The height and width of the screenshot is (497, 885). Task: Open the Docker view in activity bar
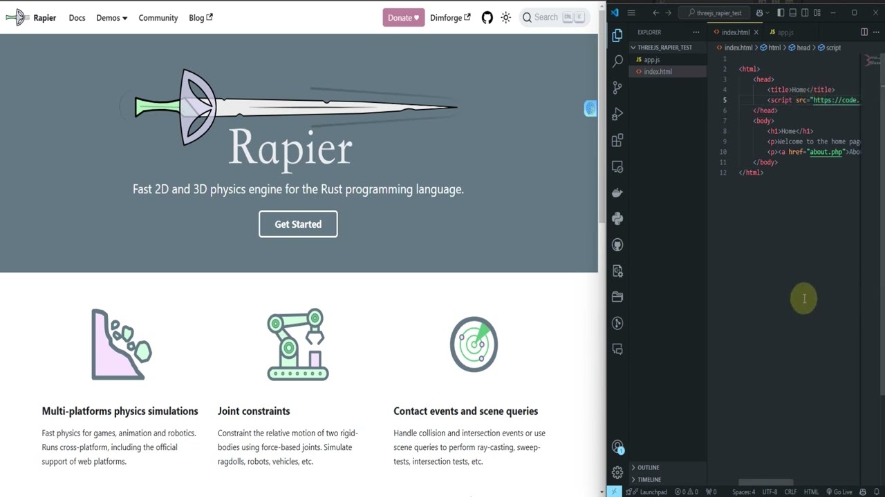(x=617, y=193)
